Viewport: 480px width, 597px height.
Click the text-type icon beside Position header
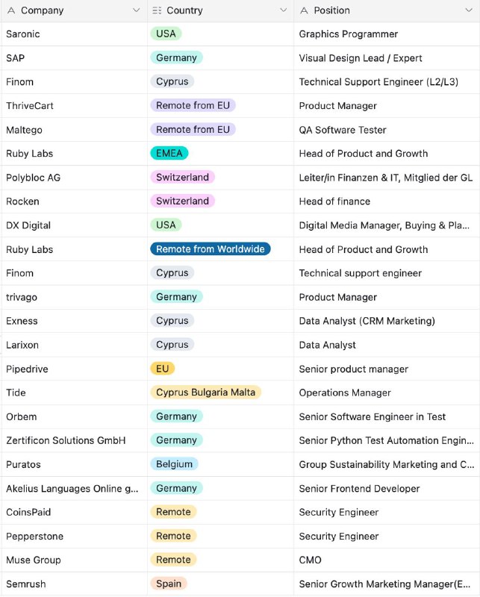point(304,10)
